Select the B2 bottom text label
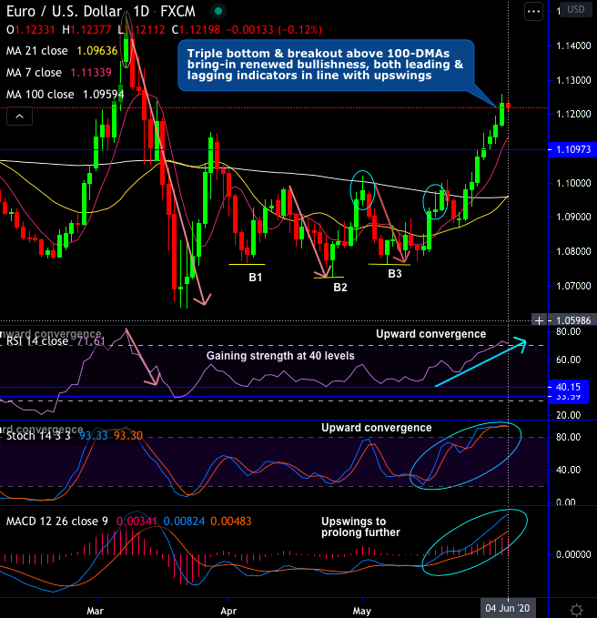This screenshot has width=597, height=618. coord(340,288)
